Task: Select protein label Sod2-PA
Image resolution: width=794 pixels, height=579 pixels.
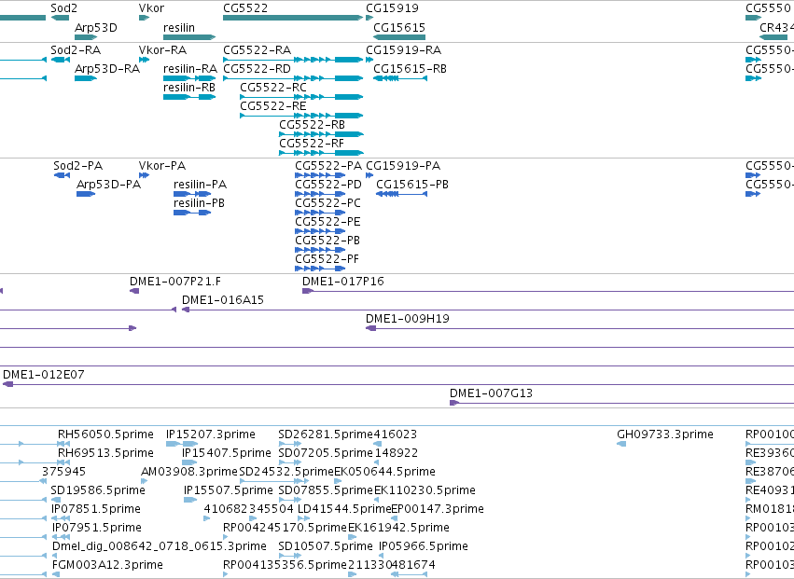Action: point(78,166)
